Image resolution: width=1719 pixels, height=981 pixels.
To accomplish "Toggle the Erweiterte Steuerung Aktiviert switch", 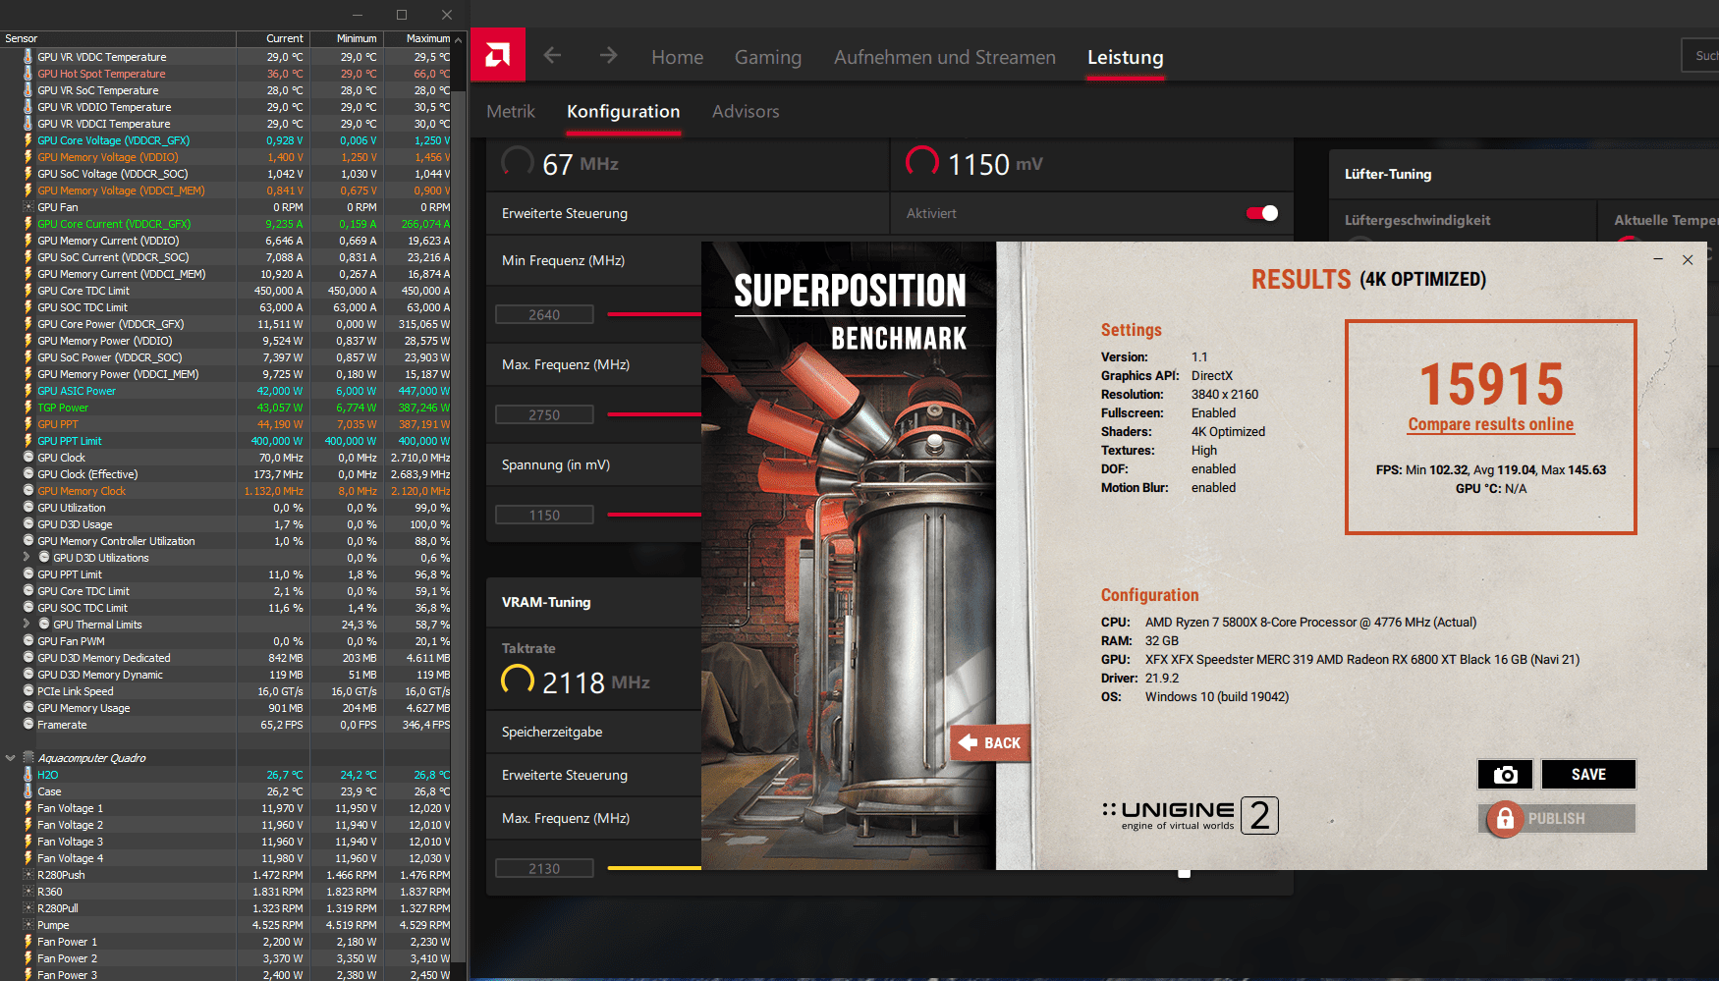I will click(1262, 213).
